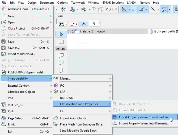Click the layers eye toolbar icon

(84, 9)
